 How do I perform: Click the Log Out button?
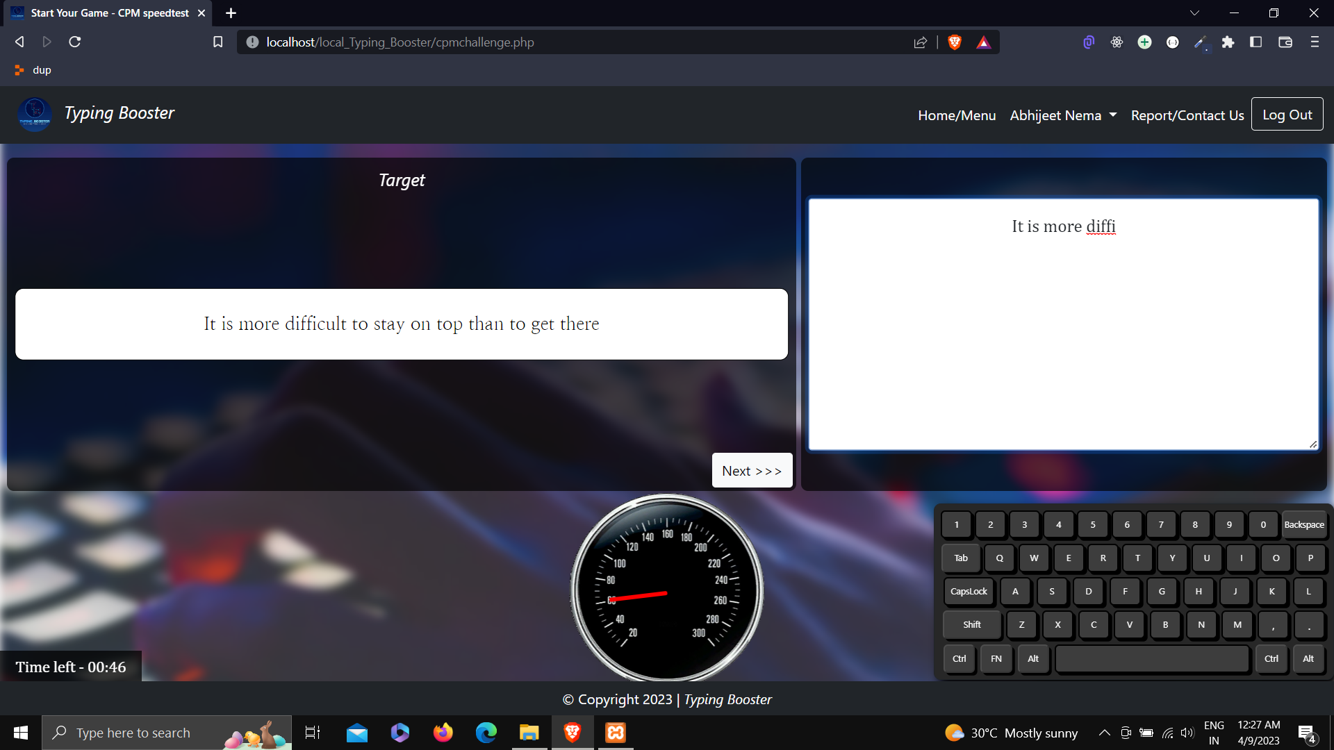click(x=1287, y=114)
